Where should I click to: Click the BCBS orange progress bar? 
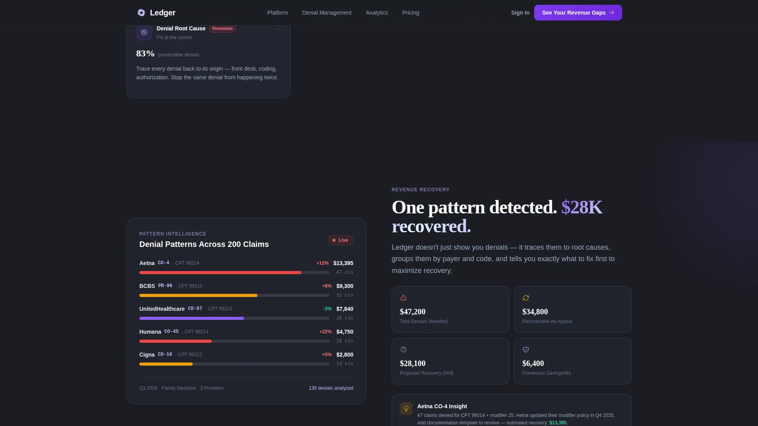tap(198, 295)
